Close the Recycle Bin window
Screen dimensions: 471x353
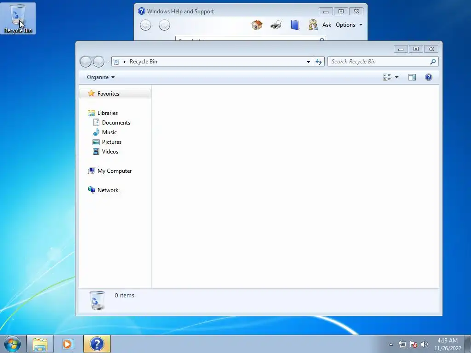coord(431,49)
